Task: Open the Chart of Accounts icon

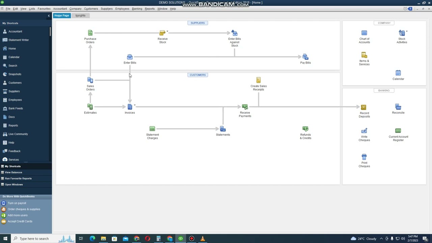Action: (x=364, y=33)
